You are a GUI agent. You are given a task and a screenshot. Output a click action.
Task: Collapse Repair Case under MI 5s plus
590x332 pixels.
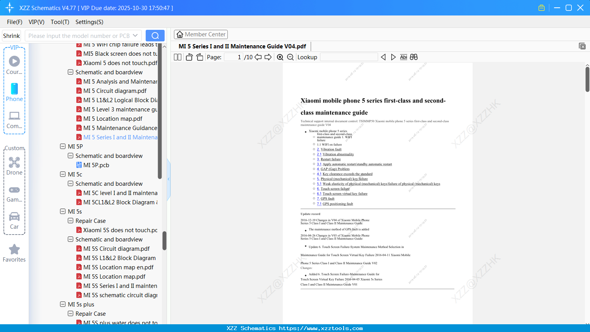tap(71, 314)
